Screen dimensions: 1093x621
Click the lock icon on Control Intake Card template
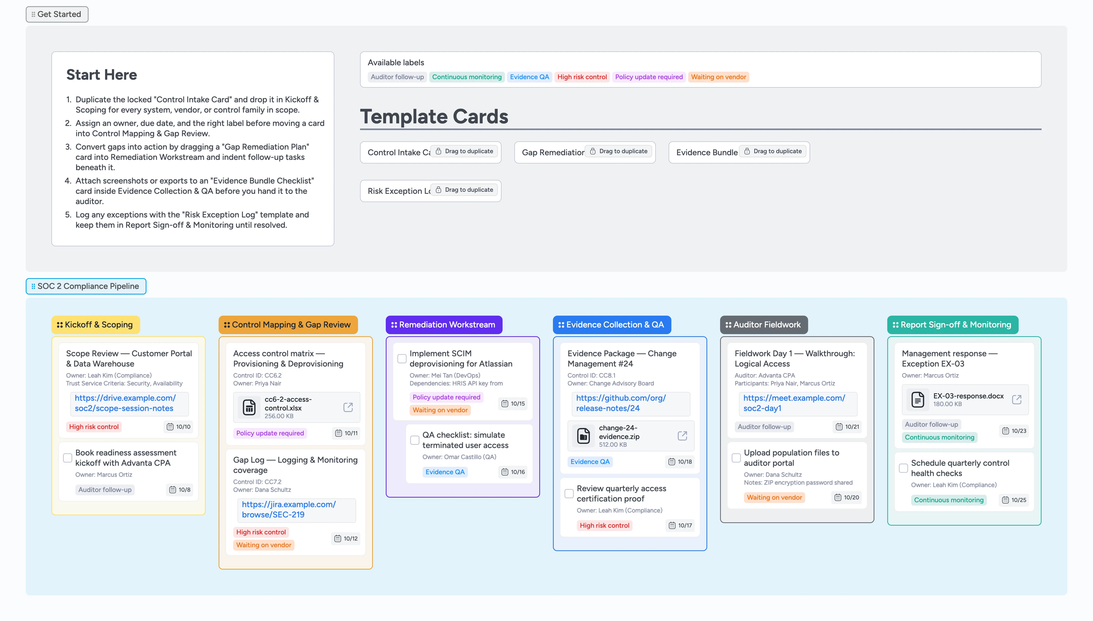coord(438,151)
